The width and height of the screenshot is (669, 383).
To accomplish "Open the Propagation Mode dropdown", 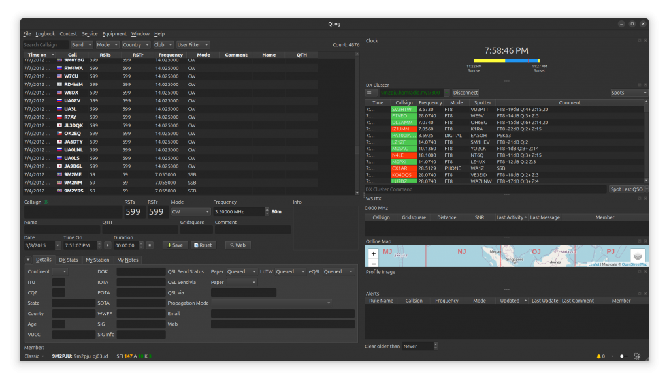I will coord(274,303).
